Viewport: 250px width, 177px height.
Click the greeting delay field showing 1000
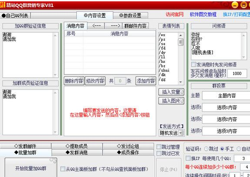pyautogui.click(x=237, y=73)
